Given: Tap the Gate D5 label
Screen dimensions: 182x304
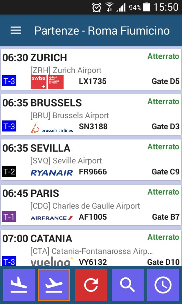Looking at the screenshot, I should [x=166, y=81].
